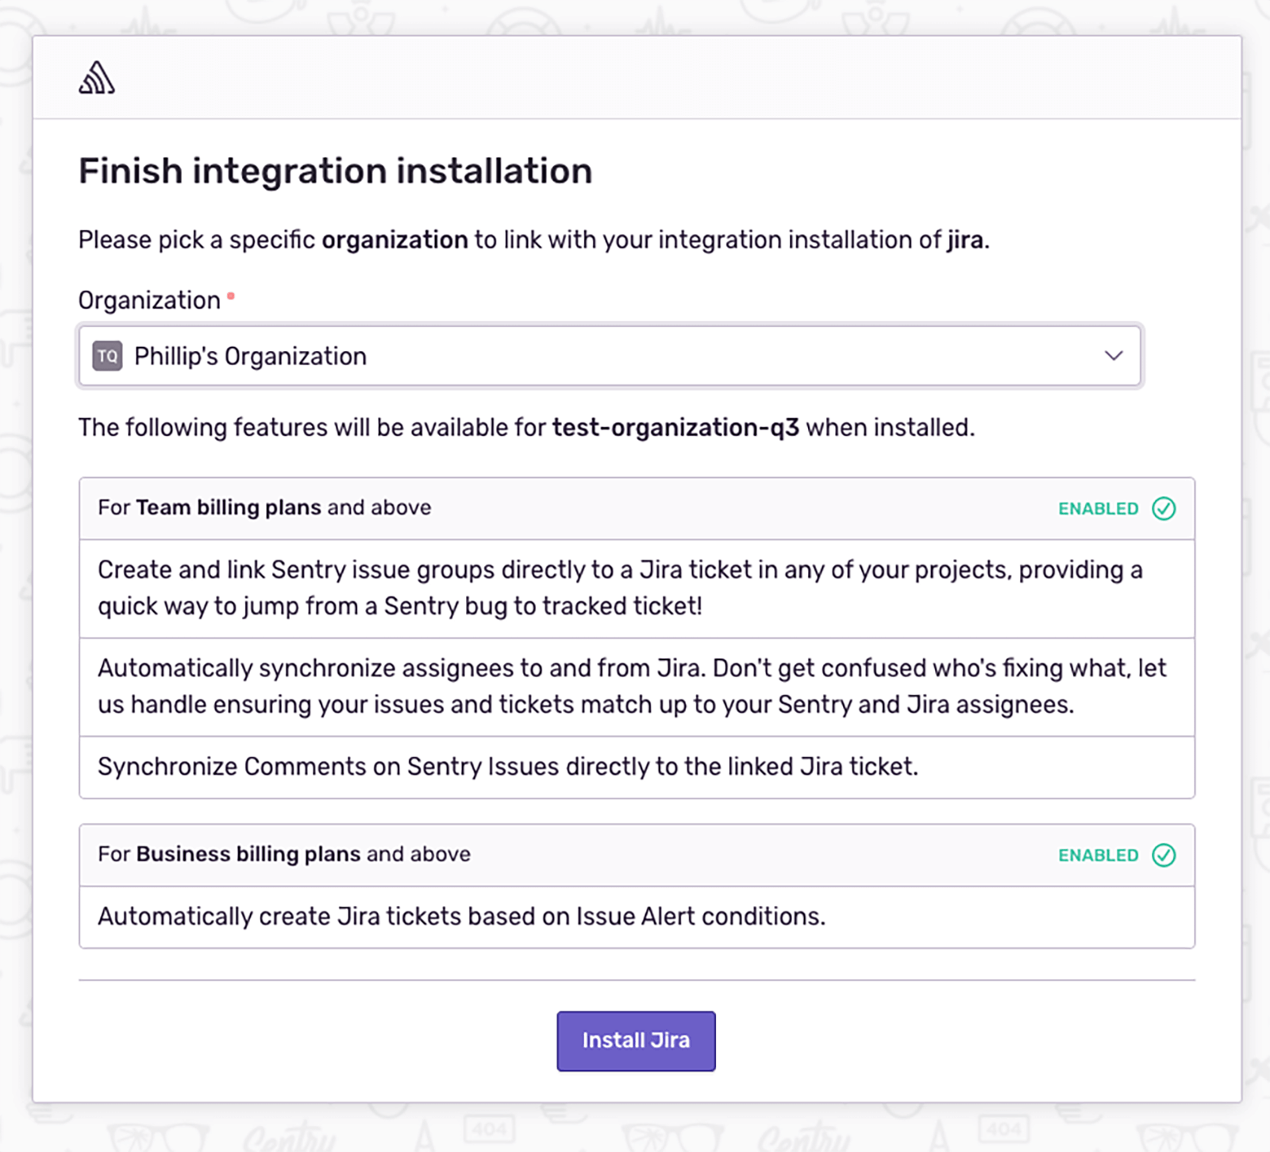
Task: Click the Team billing plans section header
Action: point(264,507)
